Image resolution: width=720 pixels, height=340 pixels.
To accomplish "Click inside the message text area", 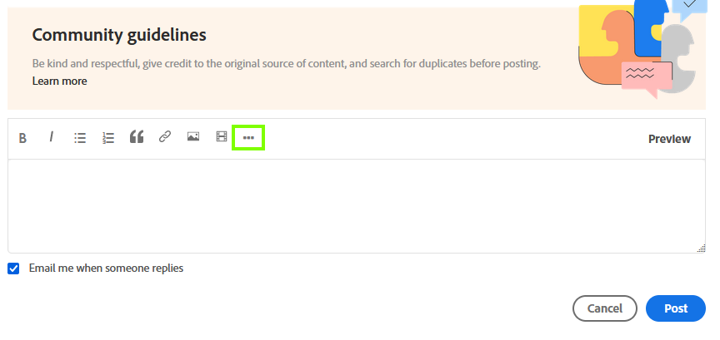I will click(357, 205).
